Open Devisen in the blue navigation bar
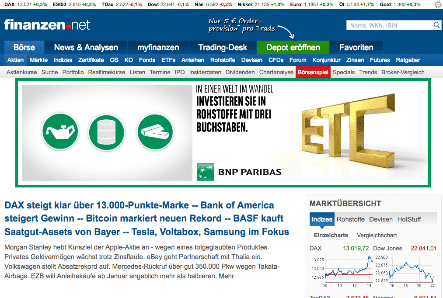Image resolution: width=443 pixels, height=298 pixels. tap(252, 60)
